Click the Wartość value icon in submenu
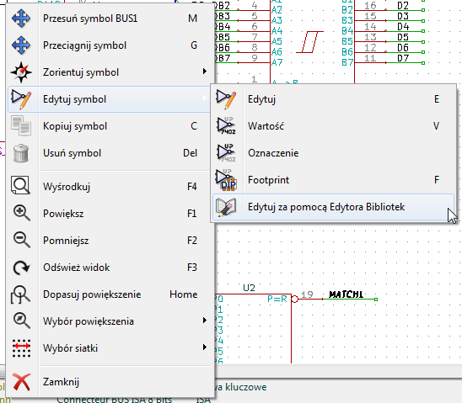462x403 pixels. tap(226, 126)
